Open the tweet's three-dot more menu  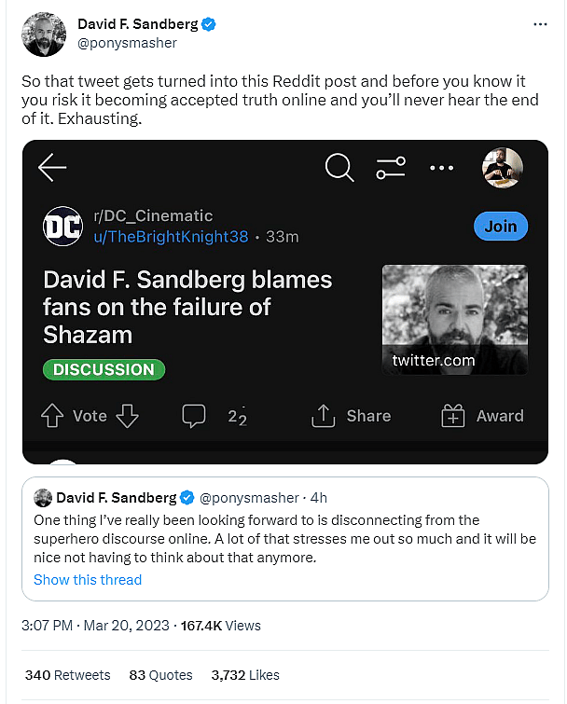click(540, 23)
